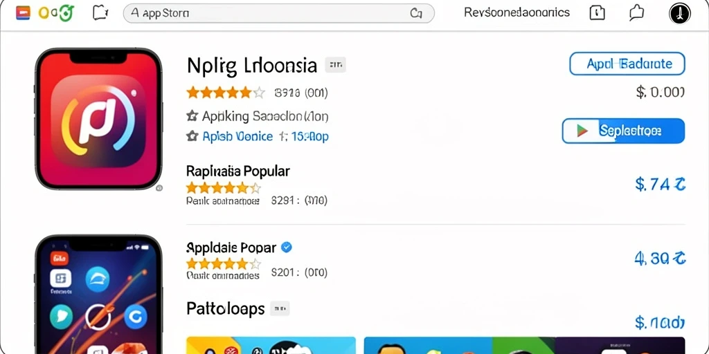Click the '4.30' price for 'Appldaie Popar'
The height and width of the screenshot is (354, 709).
(660, 259)
